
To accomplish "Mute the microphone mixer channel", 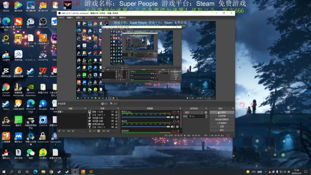I will point(173,117).
